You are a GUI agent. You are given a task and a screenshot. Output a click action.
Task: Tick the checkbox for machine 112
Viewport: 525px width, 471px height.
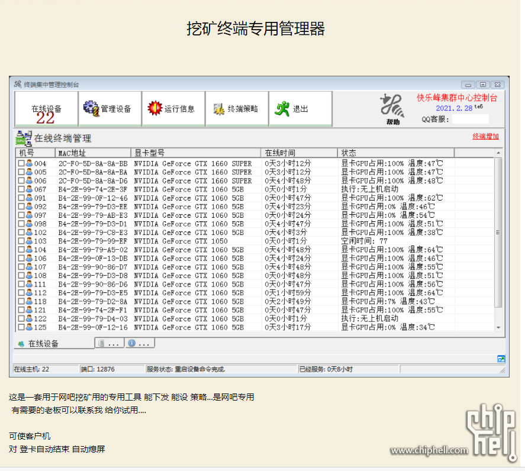pyautogui.click(x=21, y=293)
